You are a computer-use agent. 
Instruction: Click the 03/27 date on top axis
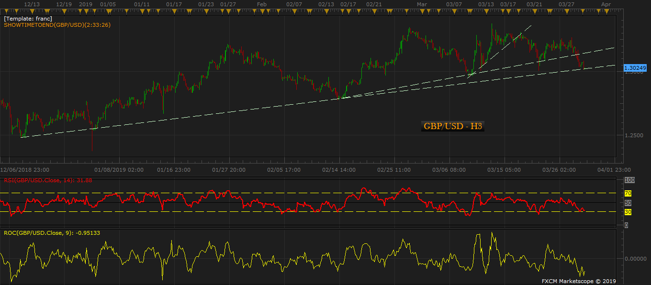[x=566, y=4]
